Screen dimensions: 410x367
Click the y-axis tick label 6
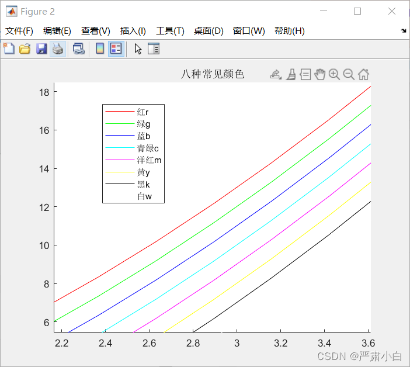(x=47, y=323)
